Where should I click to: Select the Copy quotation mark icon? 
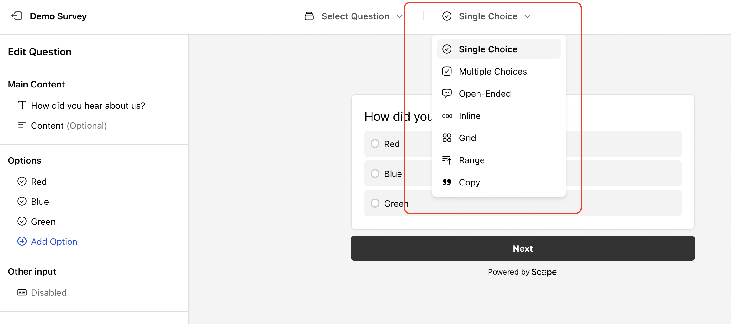pos(447,182)
